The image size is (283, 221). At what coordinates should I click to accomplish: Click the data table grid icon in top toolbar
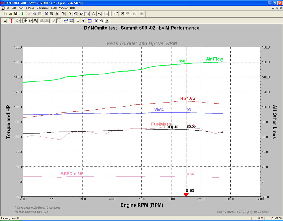coord(87,14)
